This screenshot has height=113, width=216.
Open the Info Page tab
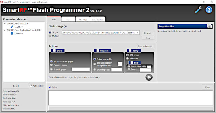click(83, 19)
